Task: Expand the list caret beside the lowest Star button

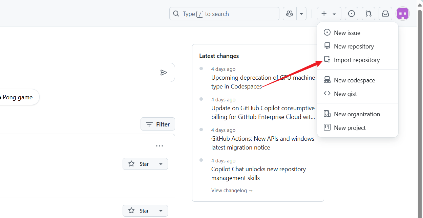Action: (x=161, y=211)
